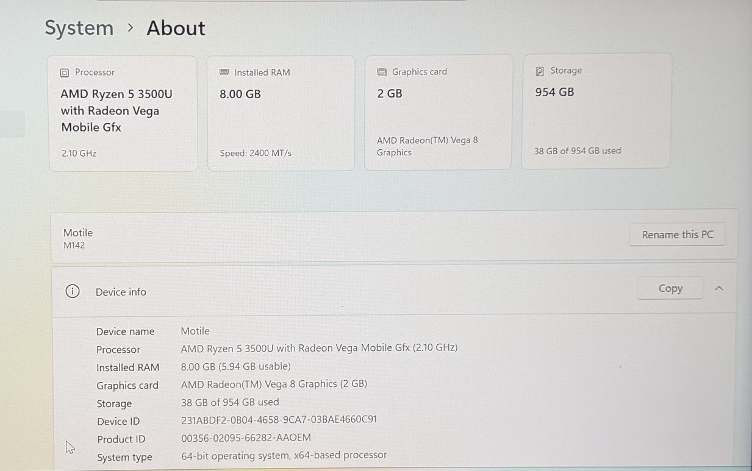Click the About breadcrumb title
Screen dimensions: 752x471
[176, 28]
